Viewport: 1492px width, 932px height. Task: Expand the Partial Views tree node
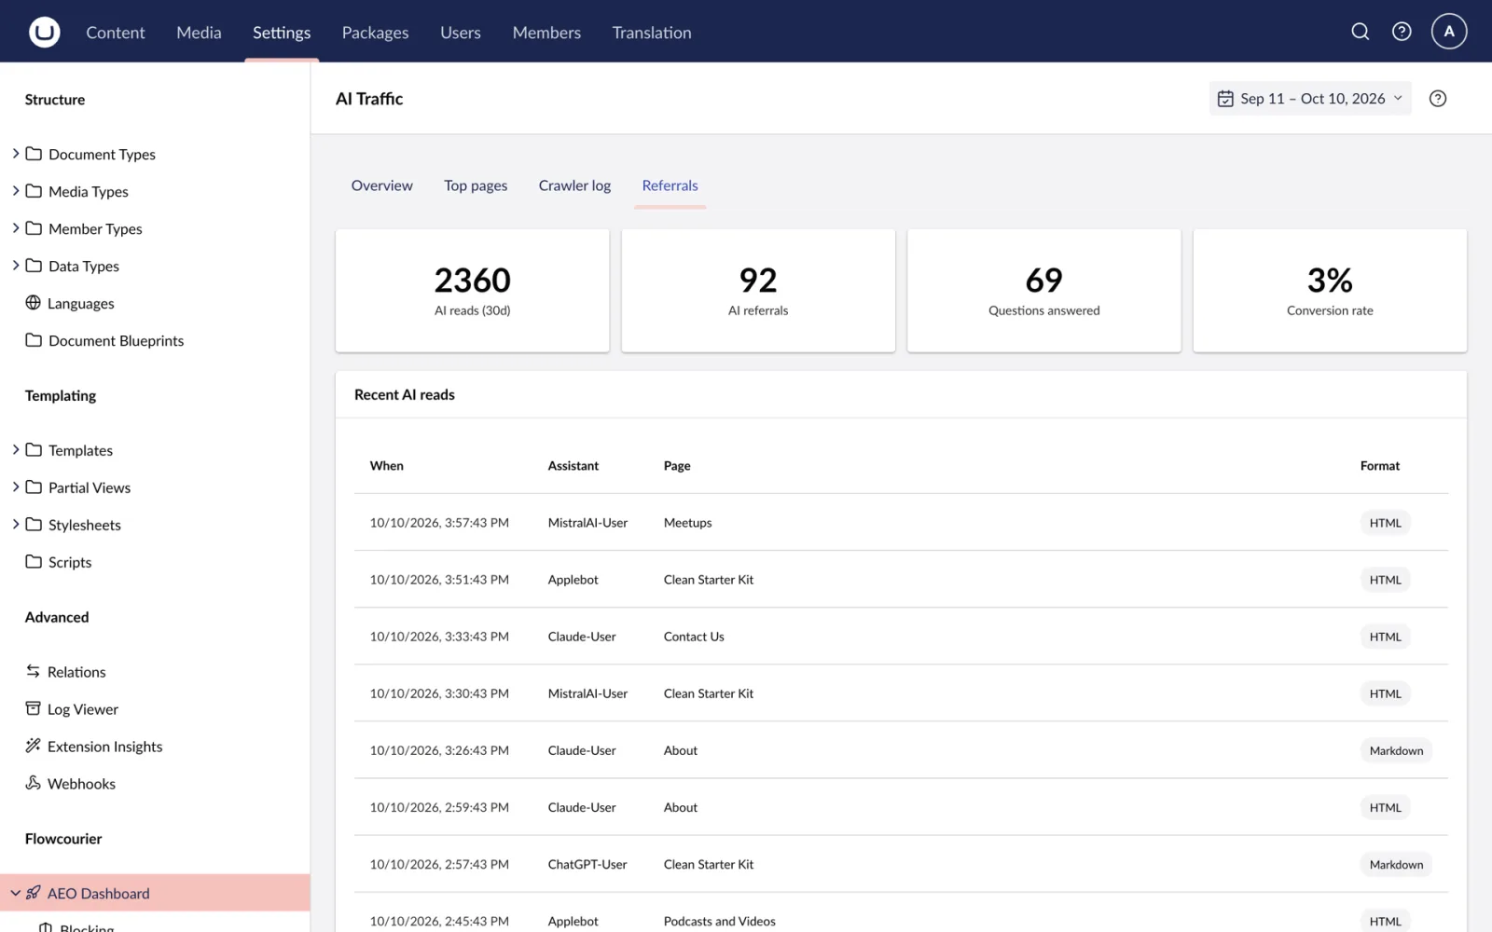point(15,487)
